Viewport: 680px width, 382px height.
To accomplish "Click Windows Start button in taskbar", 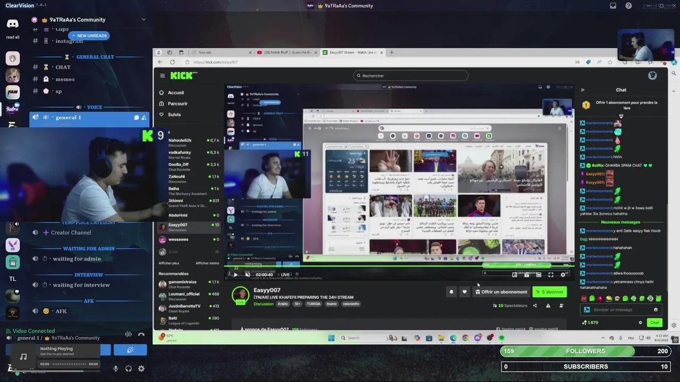I will [331, 338].
